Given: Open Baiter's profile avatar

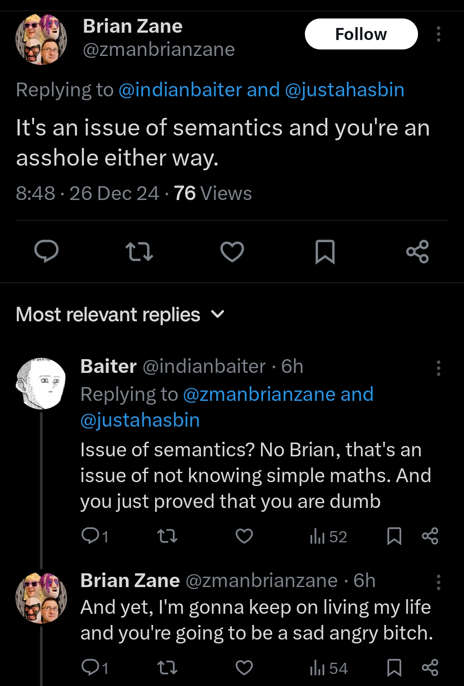Looking at the screenshot, I should [41, 383].
